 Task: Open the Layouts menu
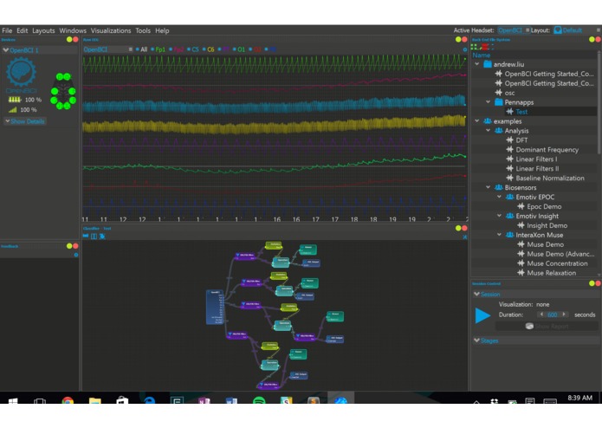43,30
